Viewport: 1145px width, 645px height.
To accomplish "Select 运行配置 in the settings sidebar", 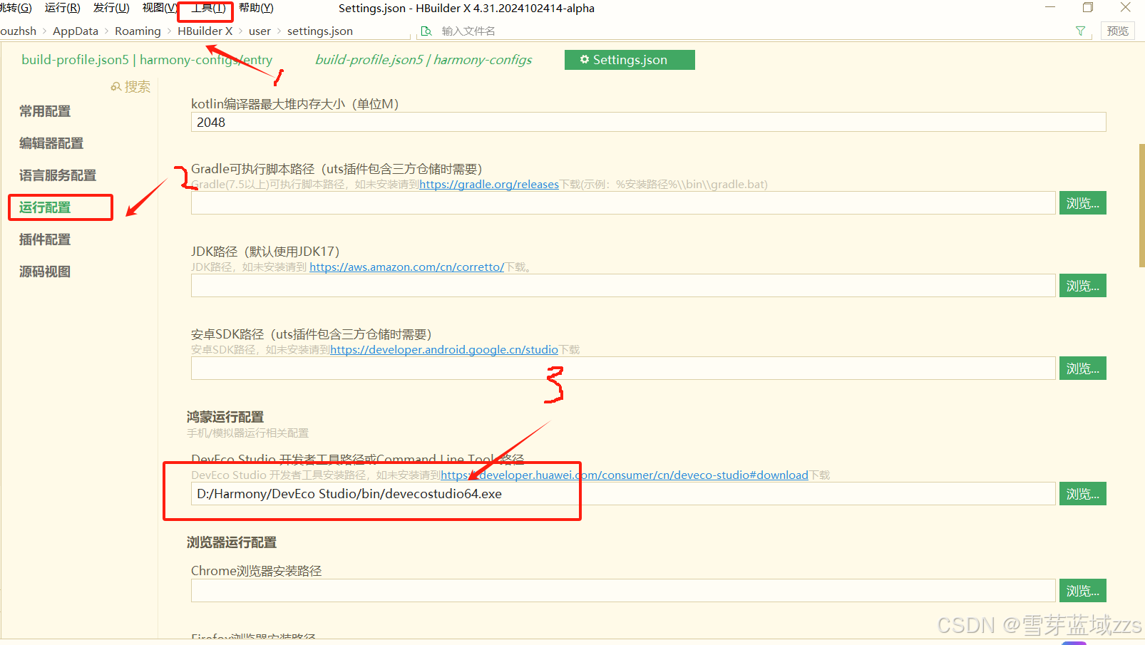I will (45, 207).
